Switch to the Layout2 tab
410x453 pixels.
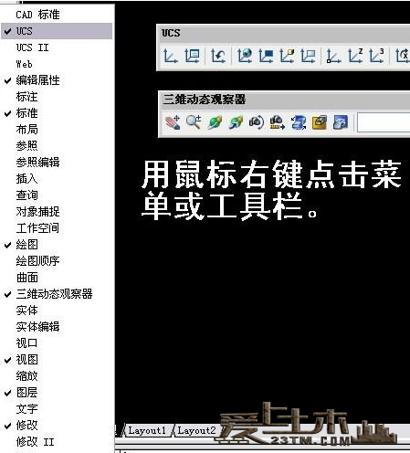[x=196, y=430]
